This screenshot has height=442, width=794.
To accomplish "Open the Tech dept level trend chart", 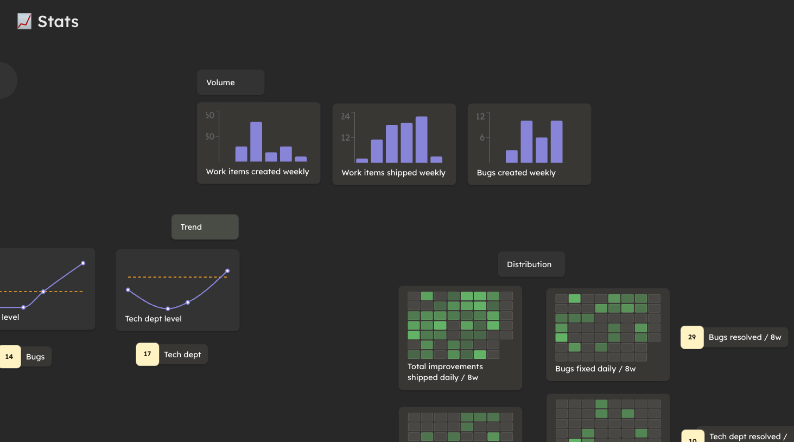I will 177,290.
